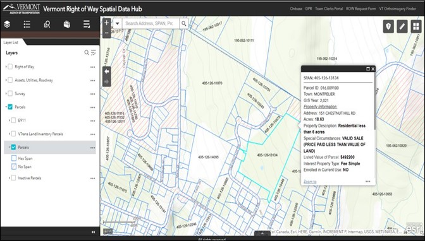Image resolution: width=425 pixels, height=241 pixels.
Task: Go to previous map extent arrow
Action: [x=106, y=71]
